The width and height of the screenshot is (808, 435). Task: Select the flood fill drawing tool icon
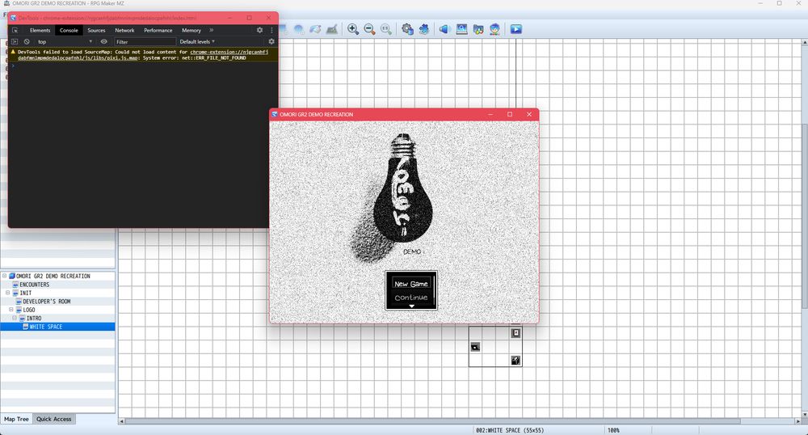315,29
